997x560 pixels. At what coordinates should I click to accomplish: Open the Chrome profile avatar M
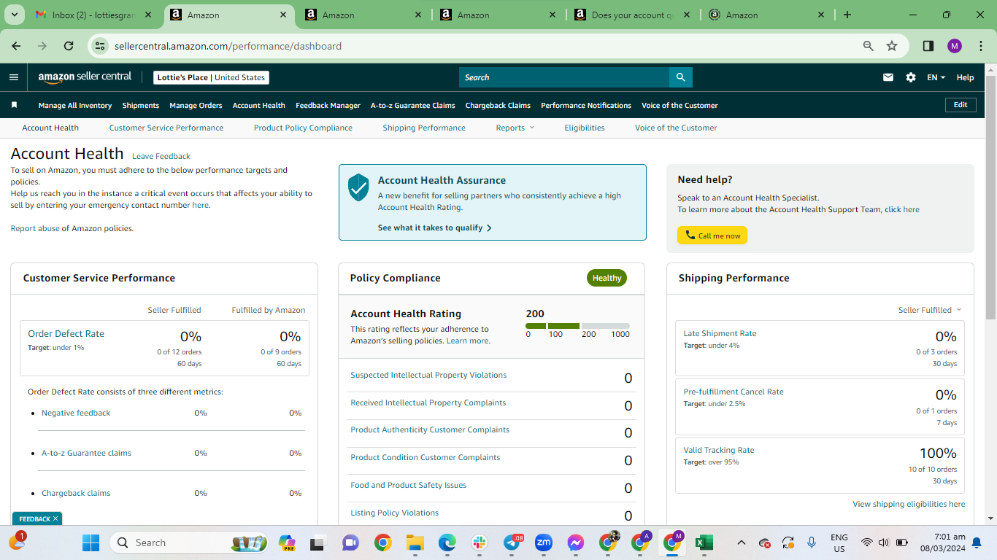tap(955, 46)
